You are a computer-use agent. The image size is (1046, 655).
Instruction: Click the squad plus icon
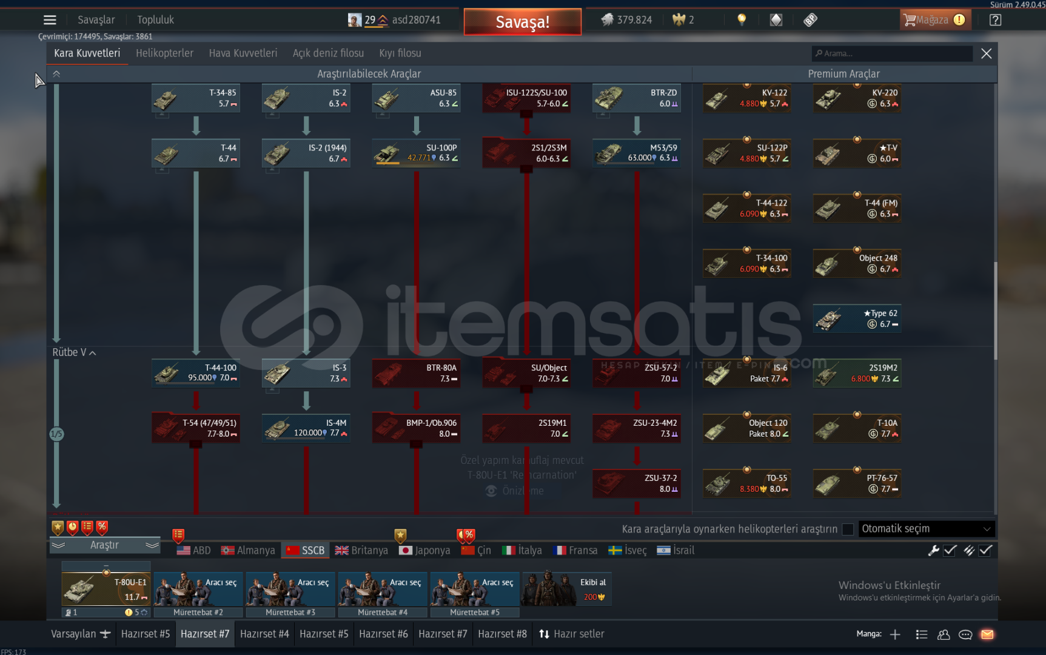(895, 634)
